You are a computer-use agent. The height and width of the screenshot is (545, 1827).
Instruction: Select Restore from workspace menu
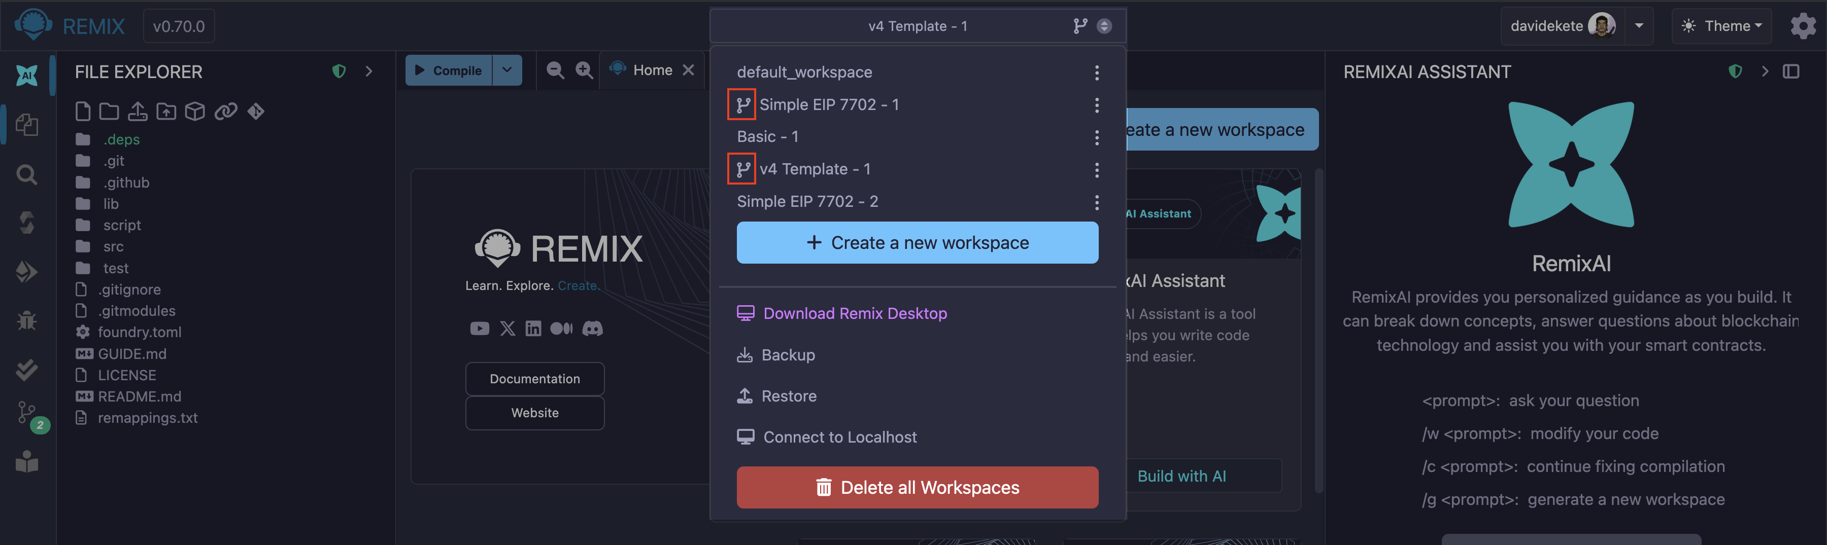(776, 396)
